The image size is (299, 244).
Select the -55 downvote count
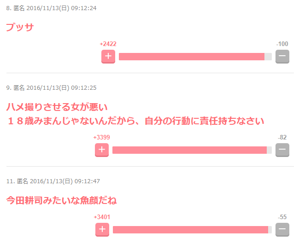[282, 217]
